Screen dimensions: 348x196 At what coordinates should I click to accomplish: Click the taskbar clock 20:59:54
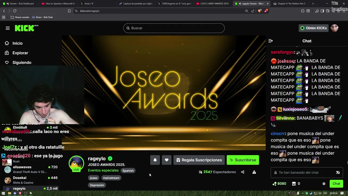tap(333, 193)
